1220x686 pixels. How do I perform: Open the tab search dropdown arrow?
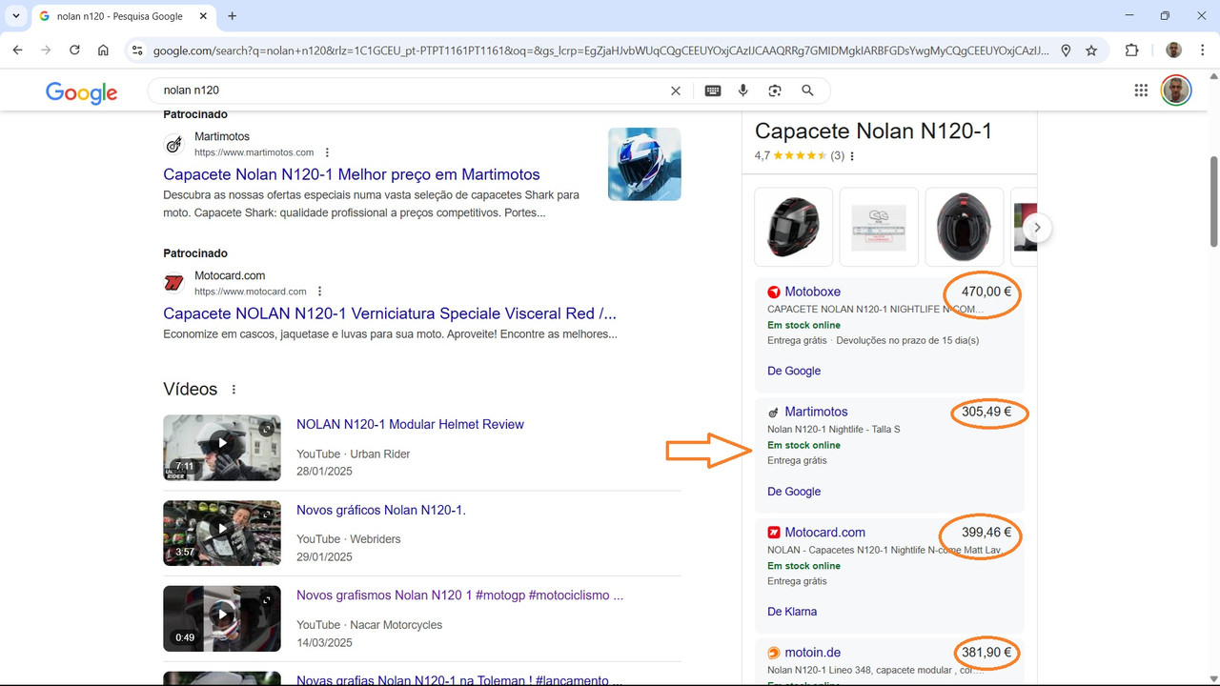point(16,16)
